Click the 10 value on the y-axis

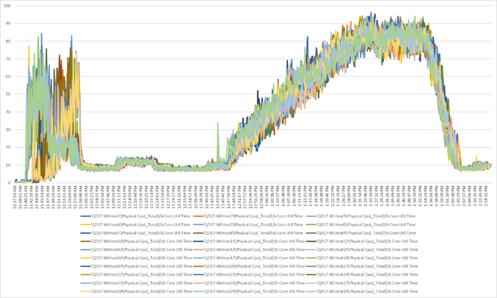(8, 165)
